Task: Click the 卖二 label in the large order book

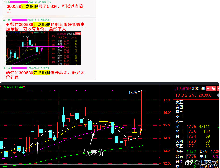Action: (x=179, y=117)
